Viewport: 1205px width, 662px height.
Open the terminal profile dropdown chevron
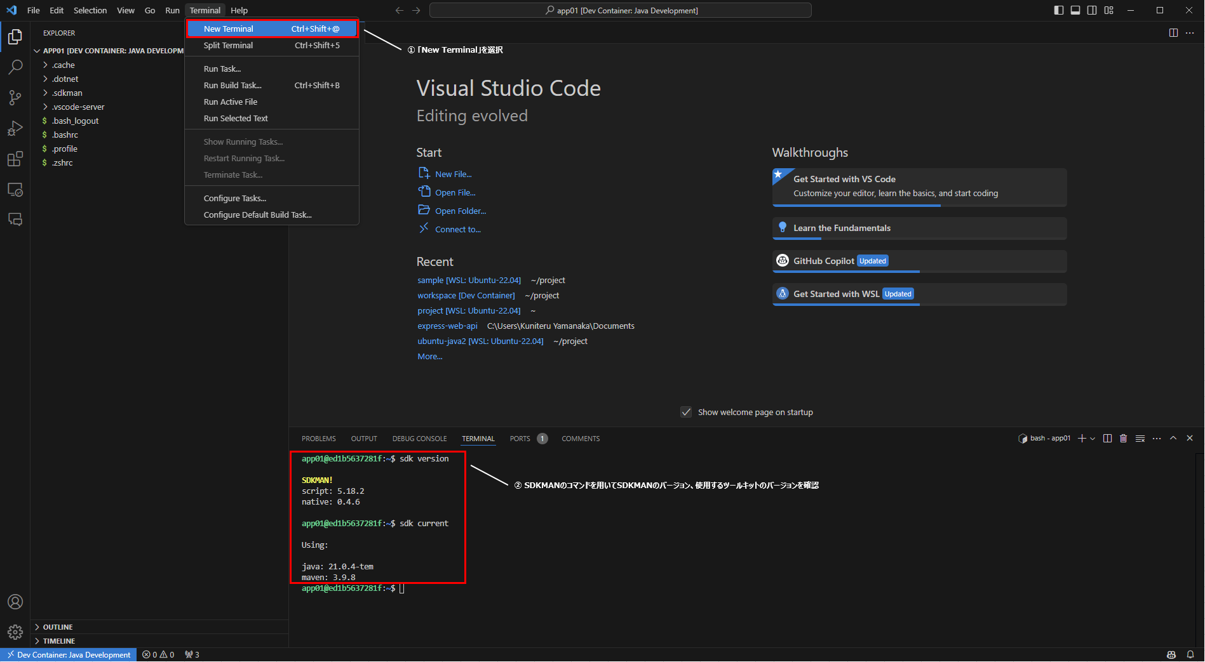(1092, 438)
